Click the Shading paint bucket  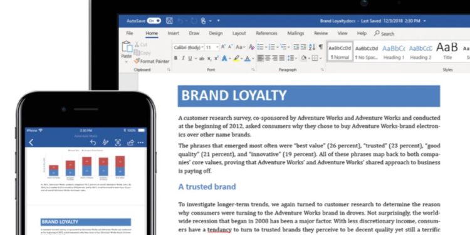click(x=304, y=58)
